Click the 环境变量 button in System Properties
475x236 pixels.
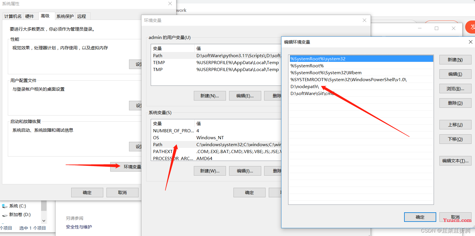pos(126,167)
